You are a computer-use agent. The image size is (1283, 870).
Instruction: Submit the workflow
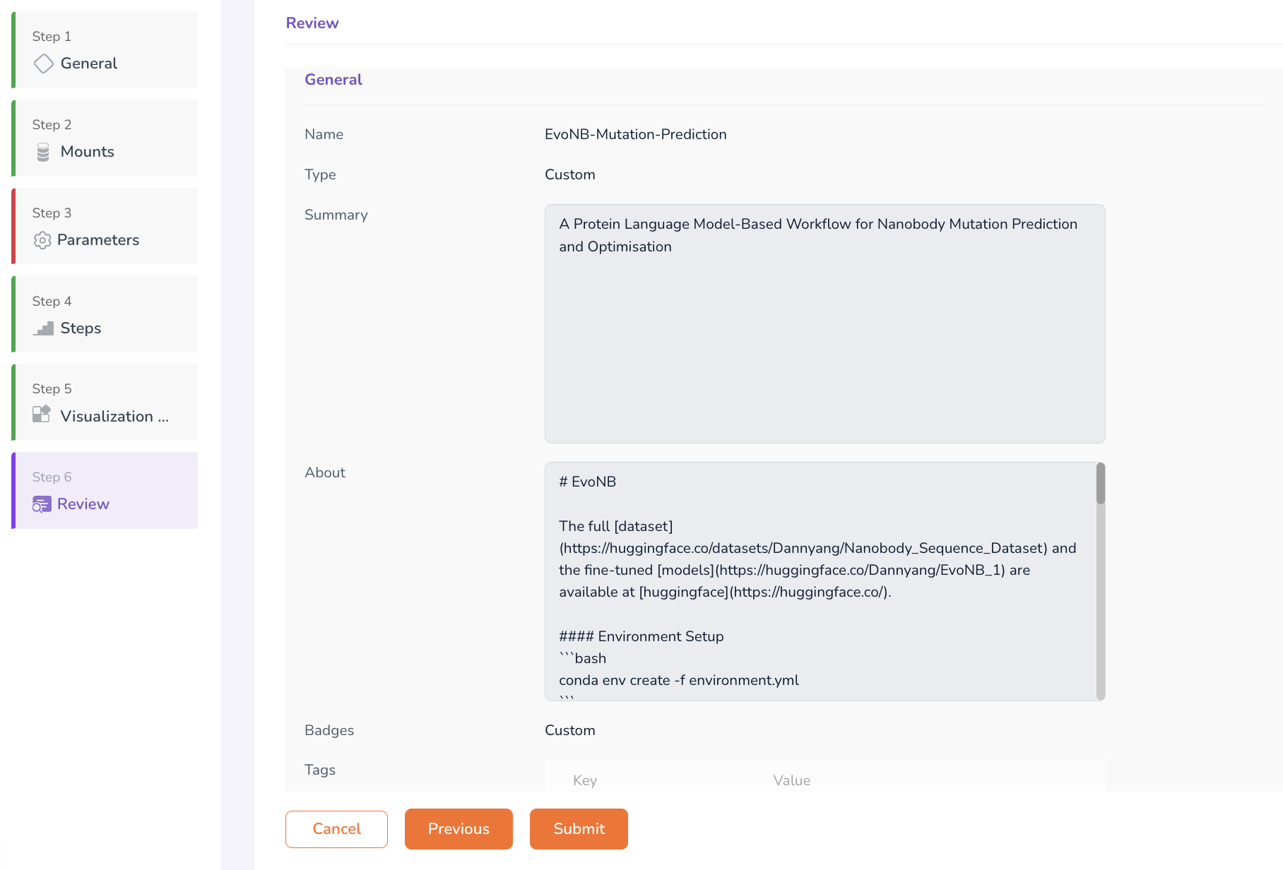point(579,829)
